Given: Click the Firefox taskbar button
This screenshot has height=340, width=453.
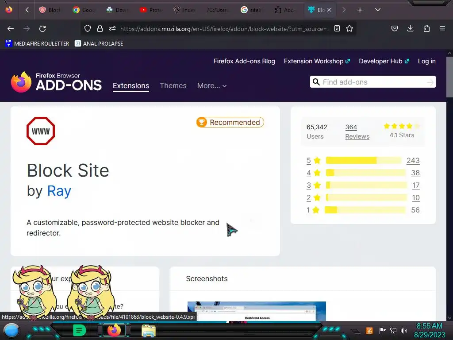Looking at the screenshot, I should coord(114,330).
